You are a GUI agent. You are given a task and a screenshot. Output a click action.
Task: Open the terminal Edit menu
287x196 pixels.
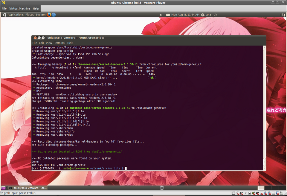(x=41, y=43)
